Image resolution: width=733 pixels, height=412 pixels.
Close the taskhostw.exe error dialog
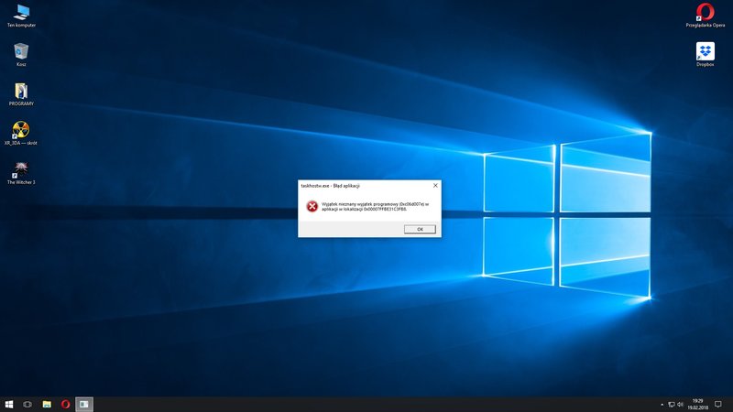point(435,185)
